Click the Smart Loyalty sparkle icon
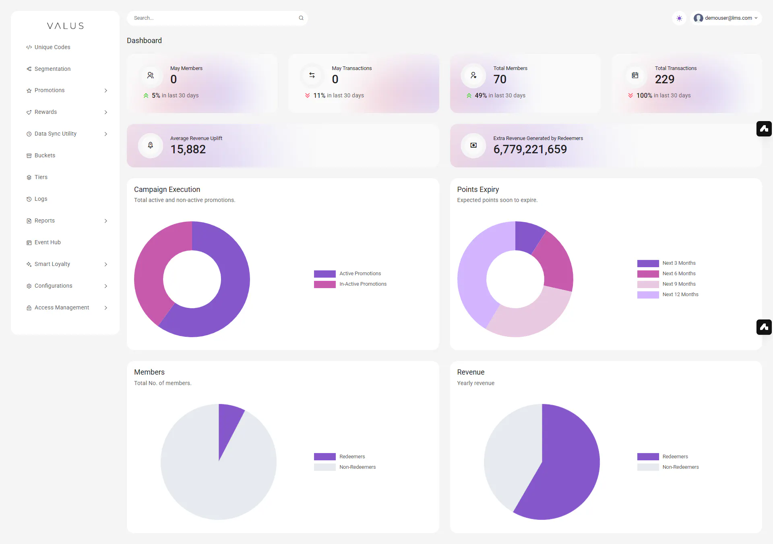The width and height of the screenshot is (773, 544). pyautogui.click(x=29, y=264)
